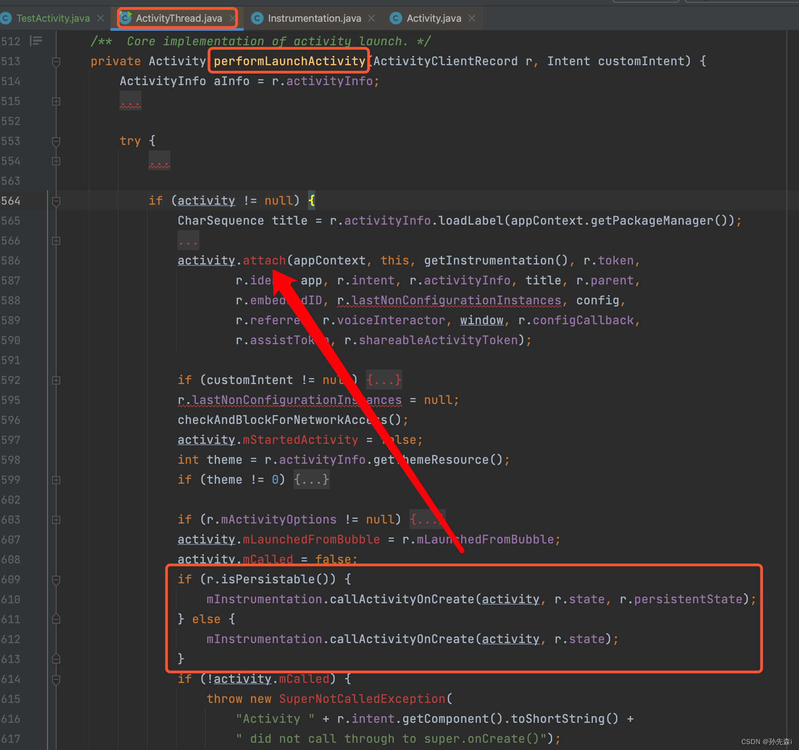Expand the folded code at line 554
The width and height of the screenshot is (799, 750).
(56, 161)
